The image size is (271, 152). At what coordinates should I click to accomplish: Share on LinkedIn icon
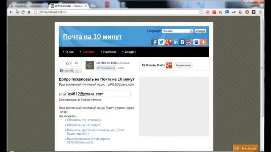[x=175, y=42]
